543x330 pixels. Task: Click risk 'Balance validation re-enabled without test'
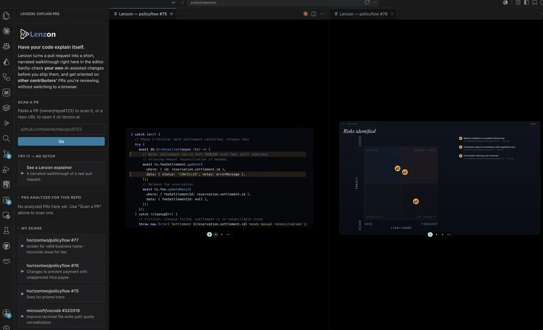(484, 139)
